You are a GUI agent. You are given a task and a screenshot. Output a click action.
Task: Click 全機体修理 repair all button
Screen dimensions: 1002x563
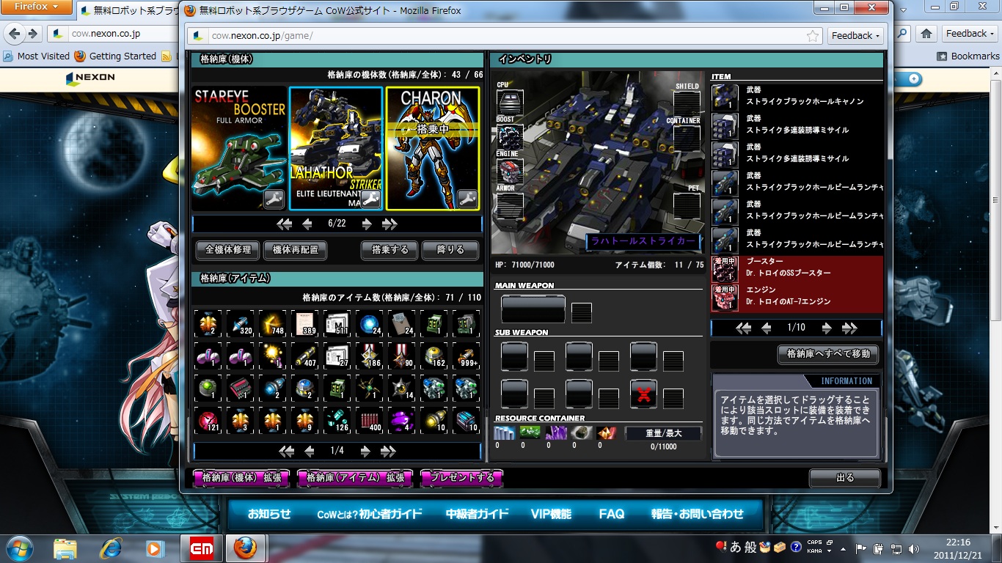227,250
